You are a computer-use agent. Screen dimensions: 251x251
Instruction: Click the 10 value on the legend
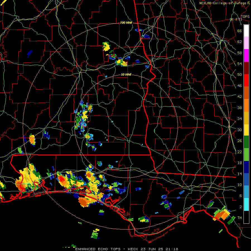[x=240, y=185]
